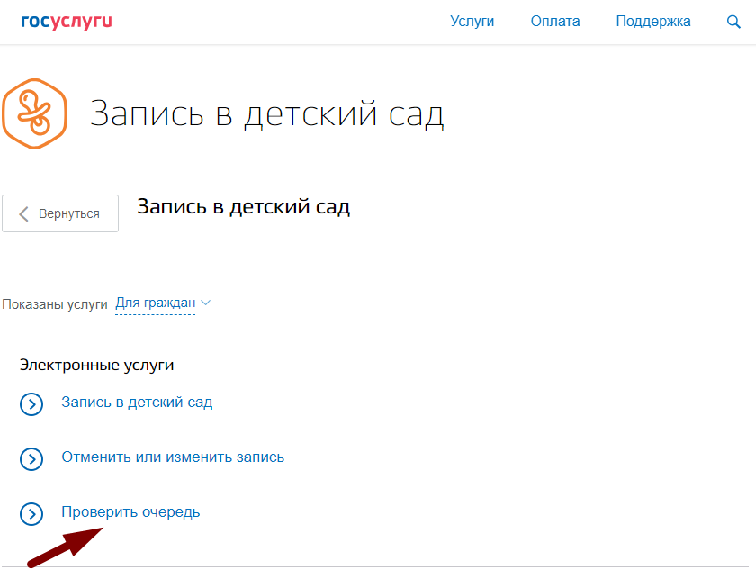Open the "Для граждан" audience dropdown
The height and width of the screenshot is (579, 756).
pyautogui.click(x=156, y=303)
